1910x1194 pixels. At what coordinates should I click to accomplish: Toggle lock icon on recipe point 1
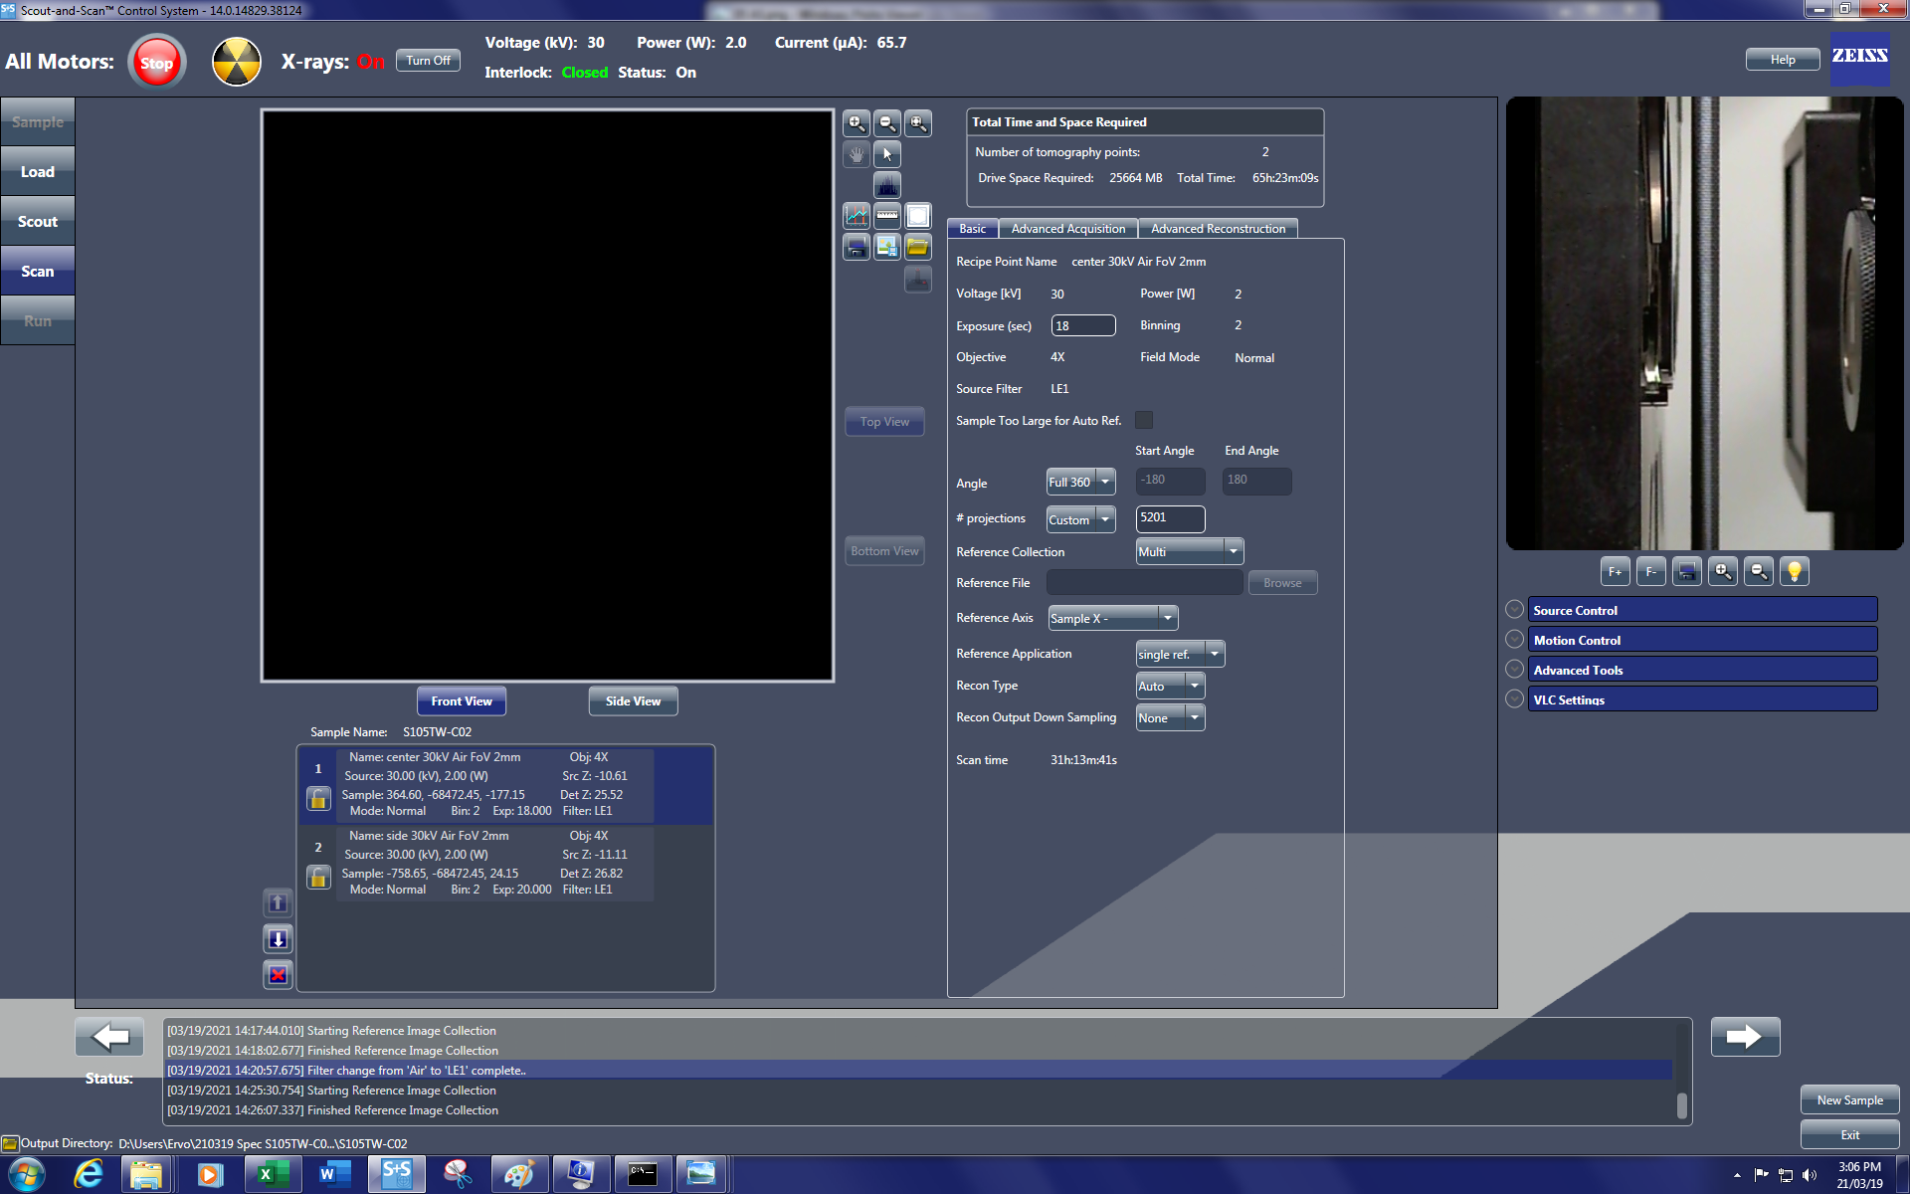tap(318, 798)
